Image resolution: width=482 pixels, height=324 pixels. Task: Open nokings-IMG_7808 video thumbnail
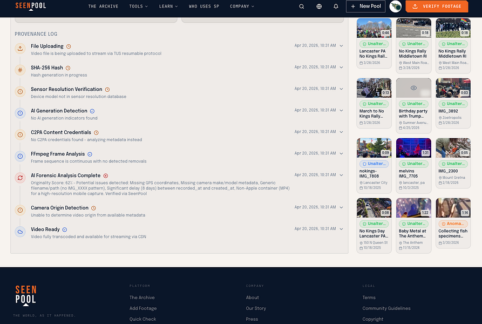374,148
